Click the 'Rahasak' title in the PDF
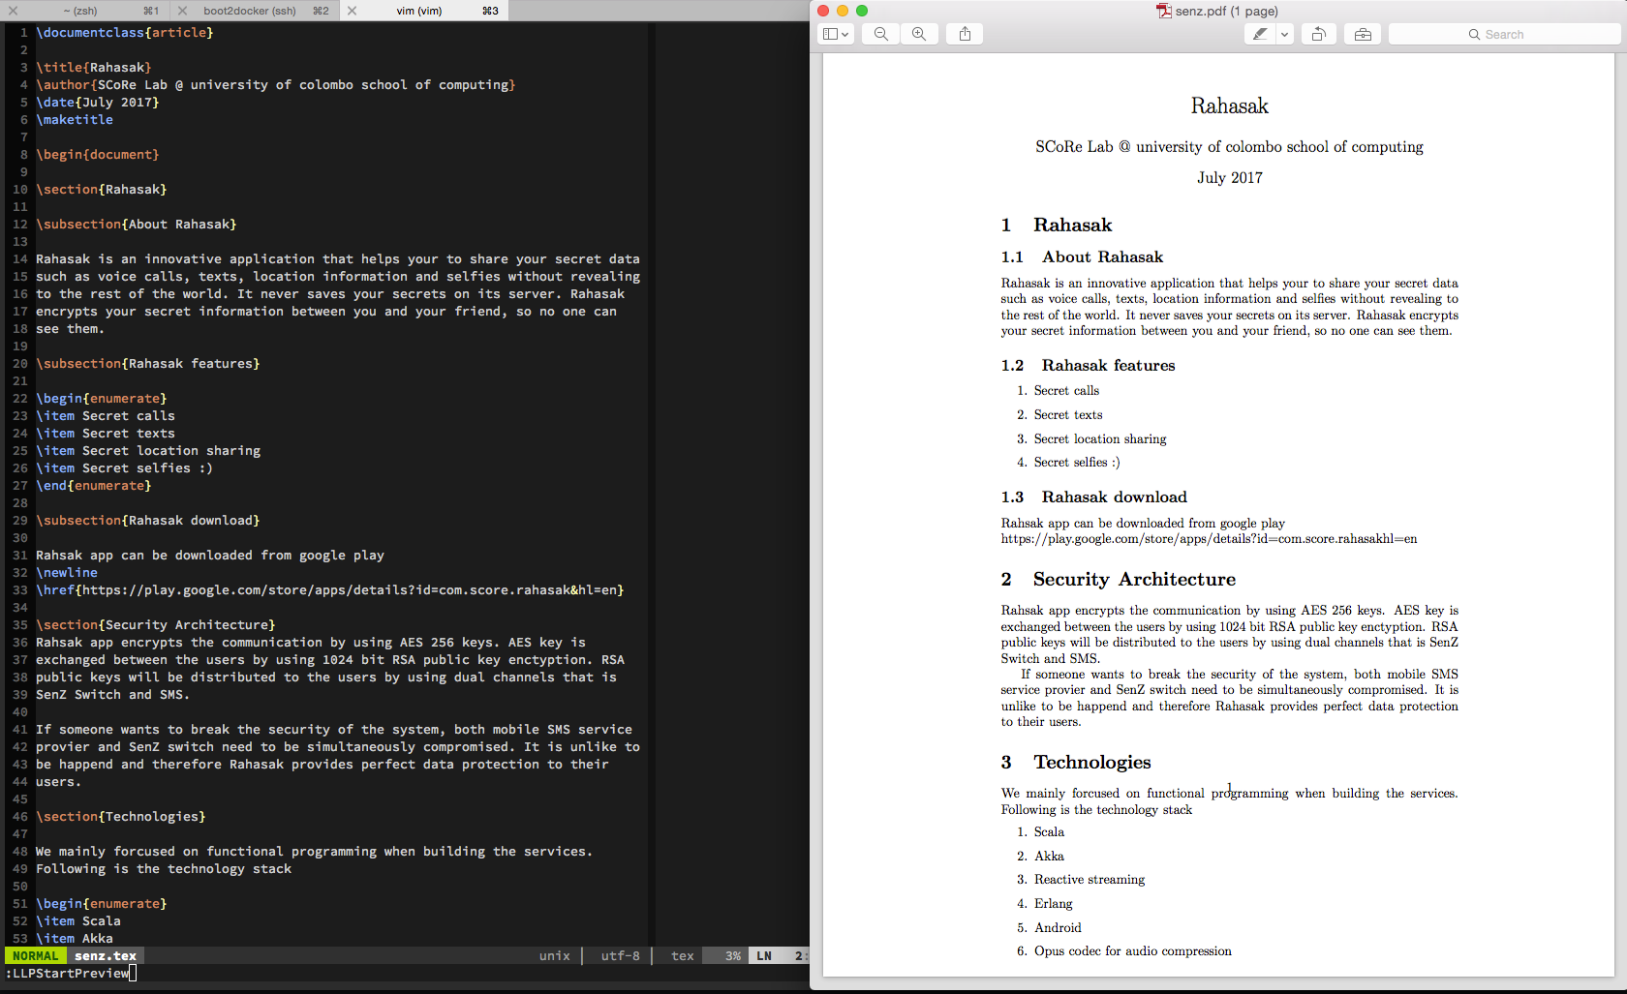1627x994 pixels. coord(1229,105)
